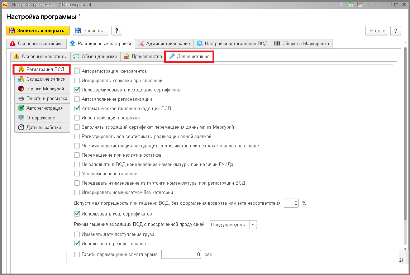Click the factory icon on Производство tab
The image size is (410, 275).
(x=127, y=56)
